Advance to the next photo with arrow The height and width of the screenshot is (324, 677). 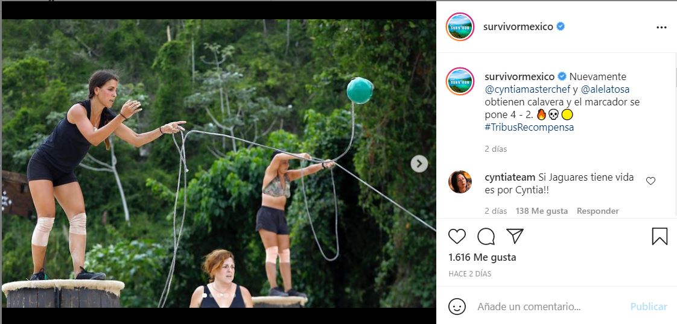click(x=419, y=163)
